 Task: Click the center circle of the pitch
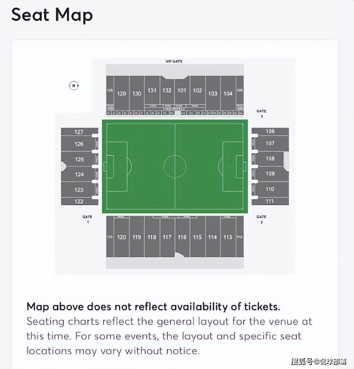(x=175, y=166)
